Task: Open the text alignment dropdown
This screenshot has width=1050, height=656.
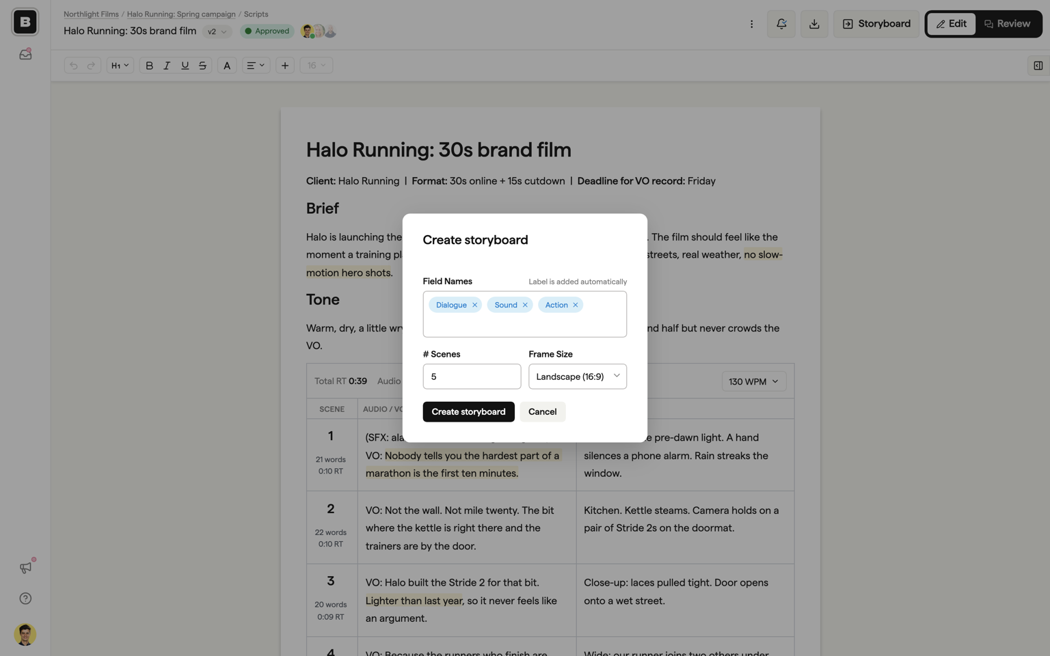Action: 256,66
